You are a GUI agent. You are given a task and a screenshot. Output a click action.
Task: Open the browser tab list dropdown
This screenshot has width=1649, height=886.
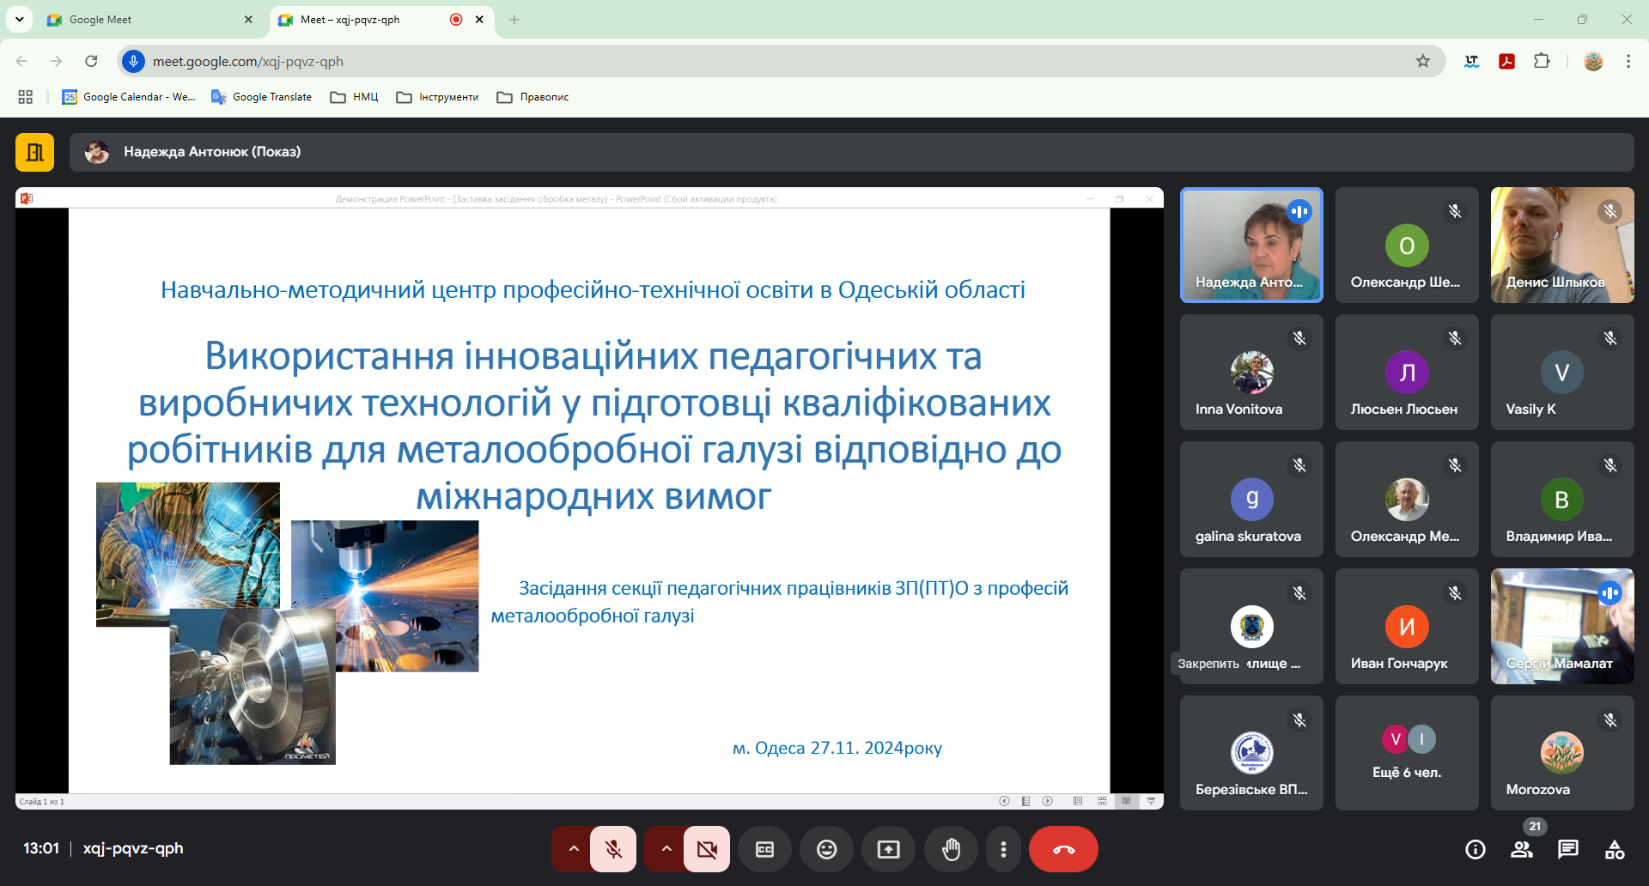tap(19, 19)
